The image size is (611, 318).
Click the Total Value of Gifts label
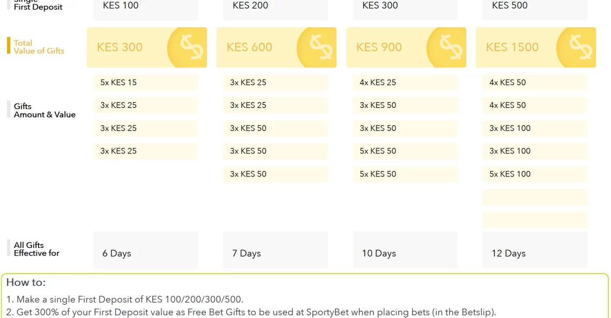tap(39, 47)
